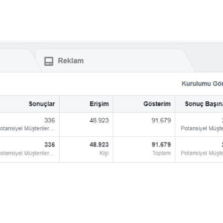Sort by the Sonuçlar column header
The image size is (223, 223).
coord(42,104)
